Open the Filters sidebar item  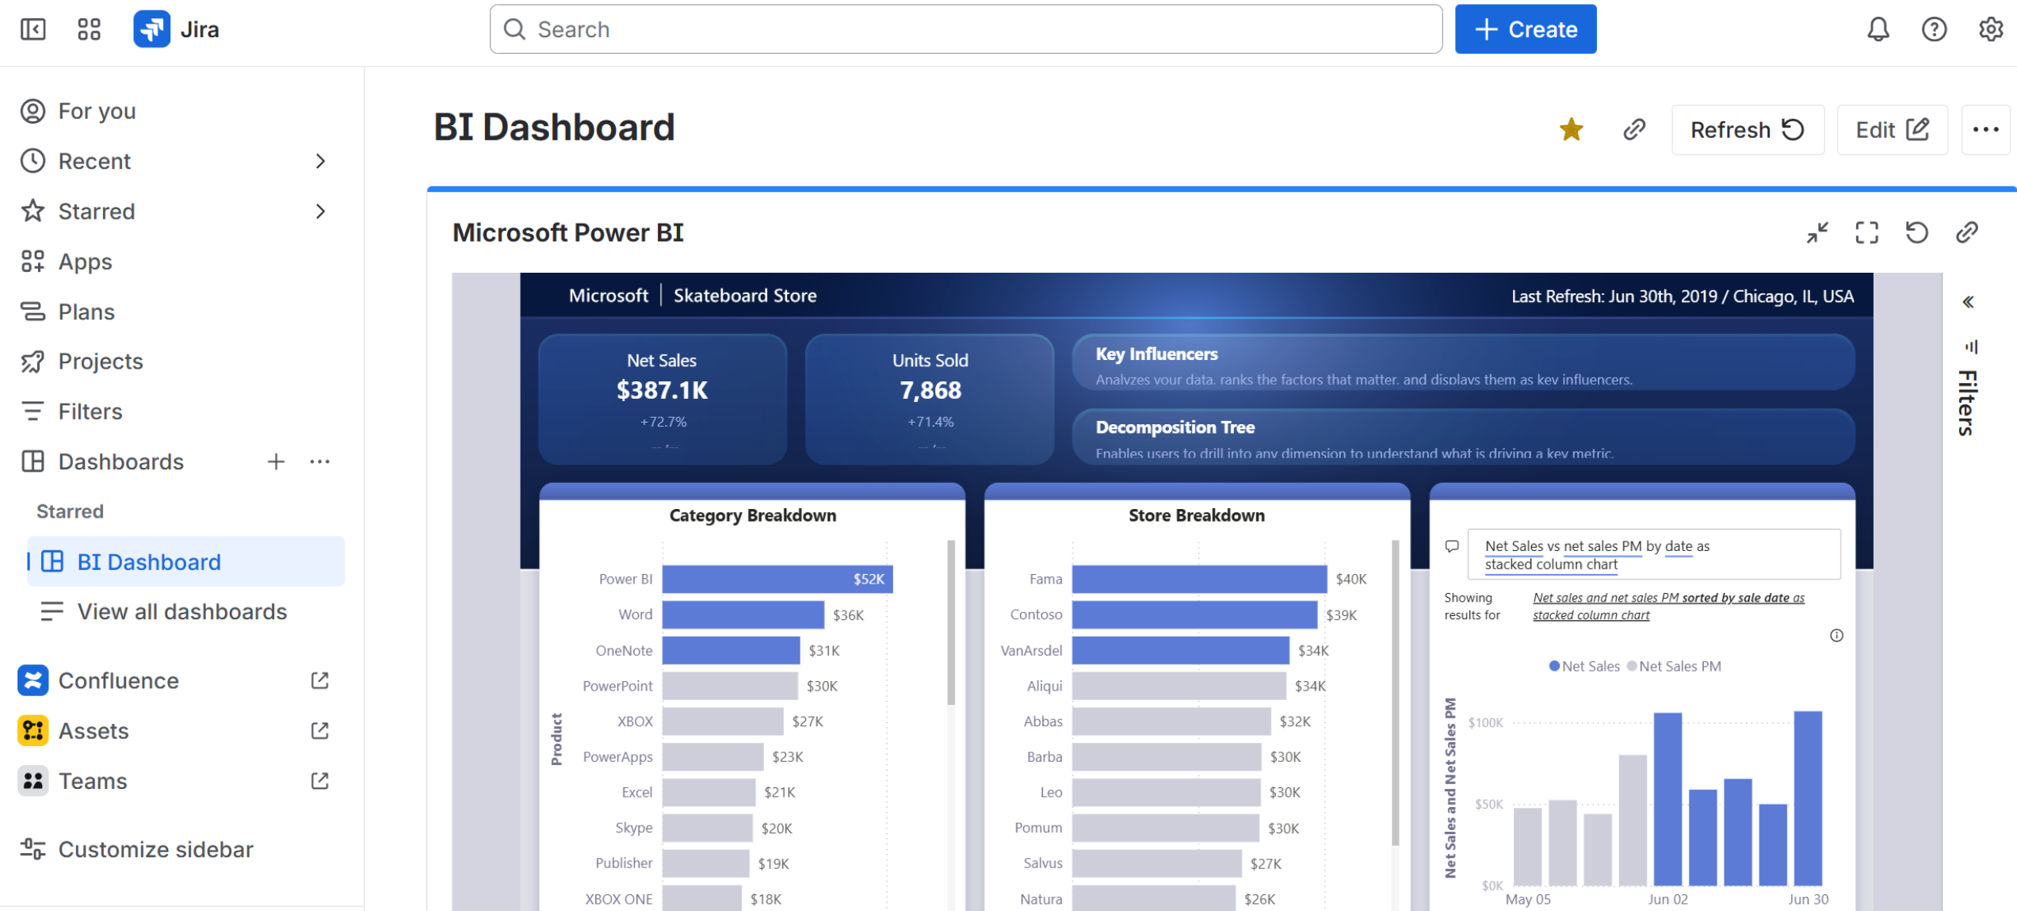coord(90,411)
